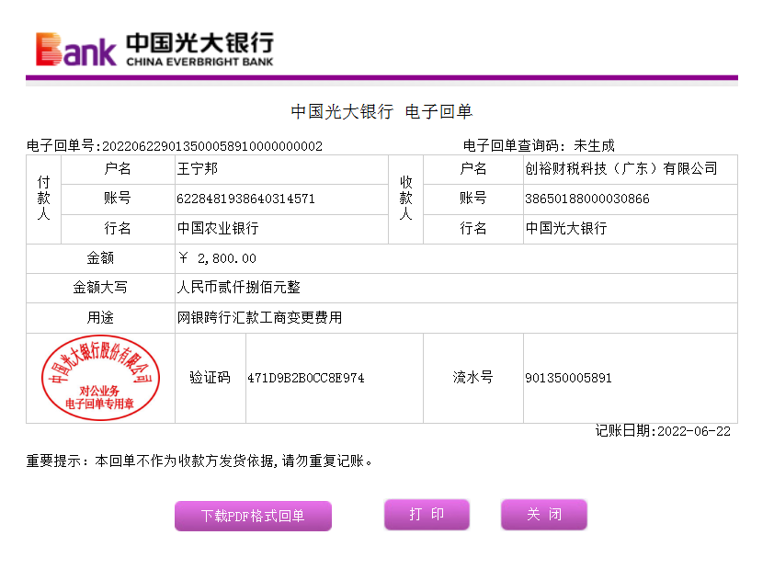Select amount in words 人民币贰仟捌佰元整
This screenshot has height=569, width=774.
[238, 287]
